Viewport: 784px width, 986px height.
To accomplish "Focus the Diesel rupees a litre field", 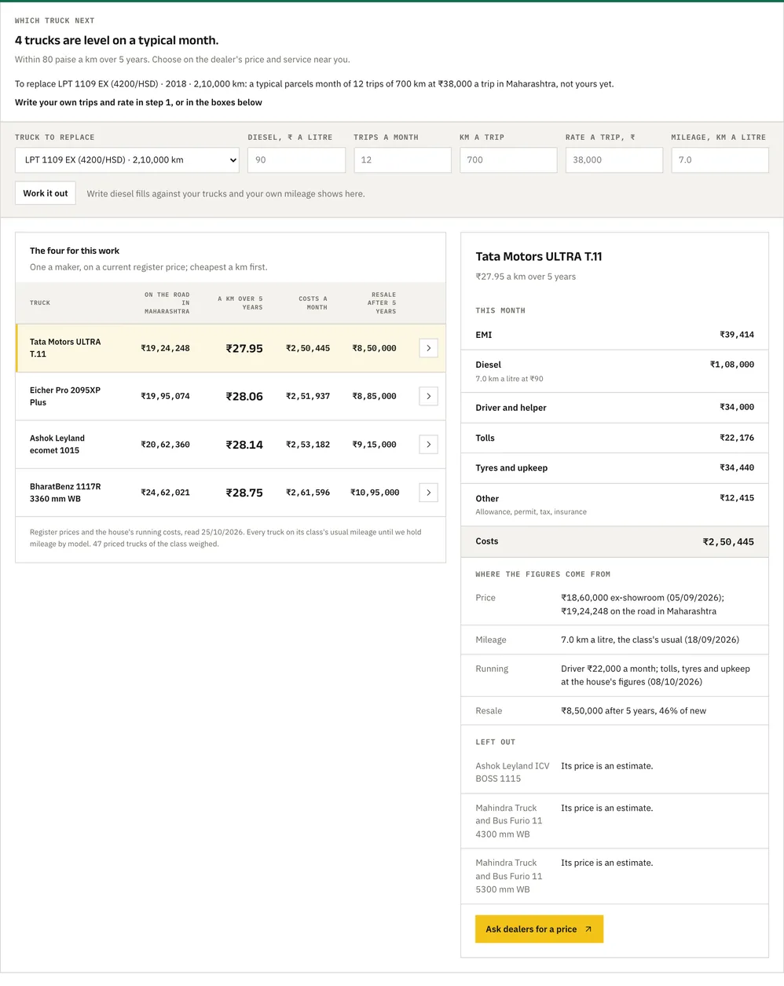I will coord(296,160).
